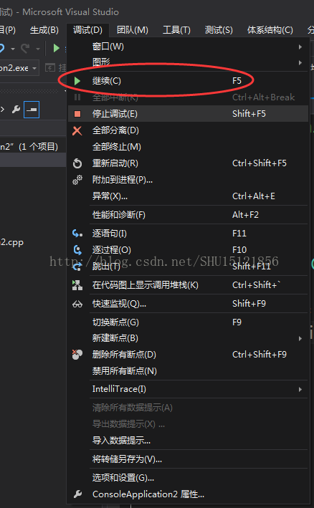Select 在代码图上显示调用堆栈(K)
The width and height of the screenshot is (314, 508).
click(x=187, y=285)
